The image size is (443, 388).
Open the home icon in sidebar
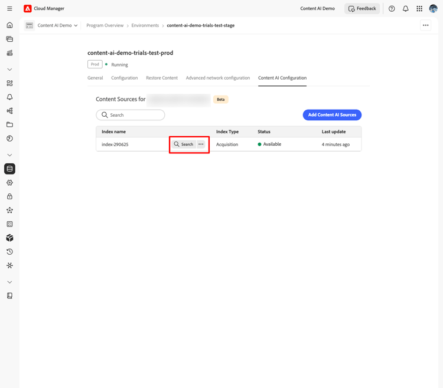pyautogui.click(x=9, y=25)
